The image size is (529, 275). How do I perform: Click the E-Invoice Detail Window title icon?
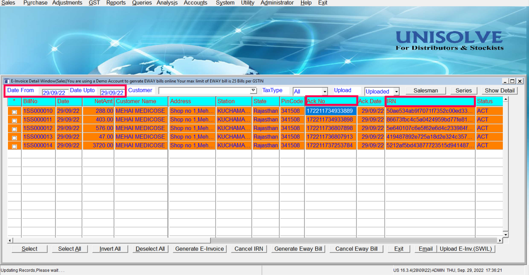[x=6, y=81]
